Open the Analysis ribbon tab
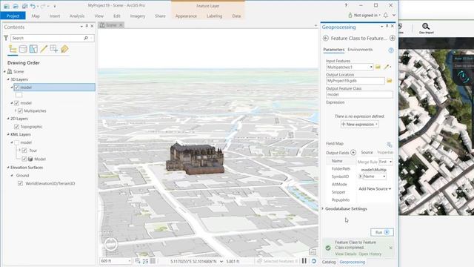Image resolution: width=474 pixels, height=267 pixels. (x=77, y=16)
